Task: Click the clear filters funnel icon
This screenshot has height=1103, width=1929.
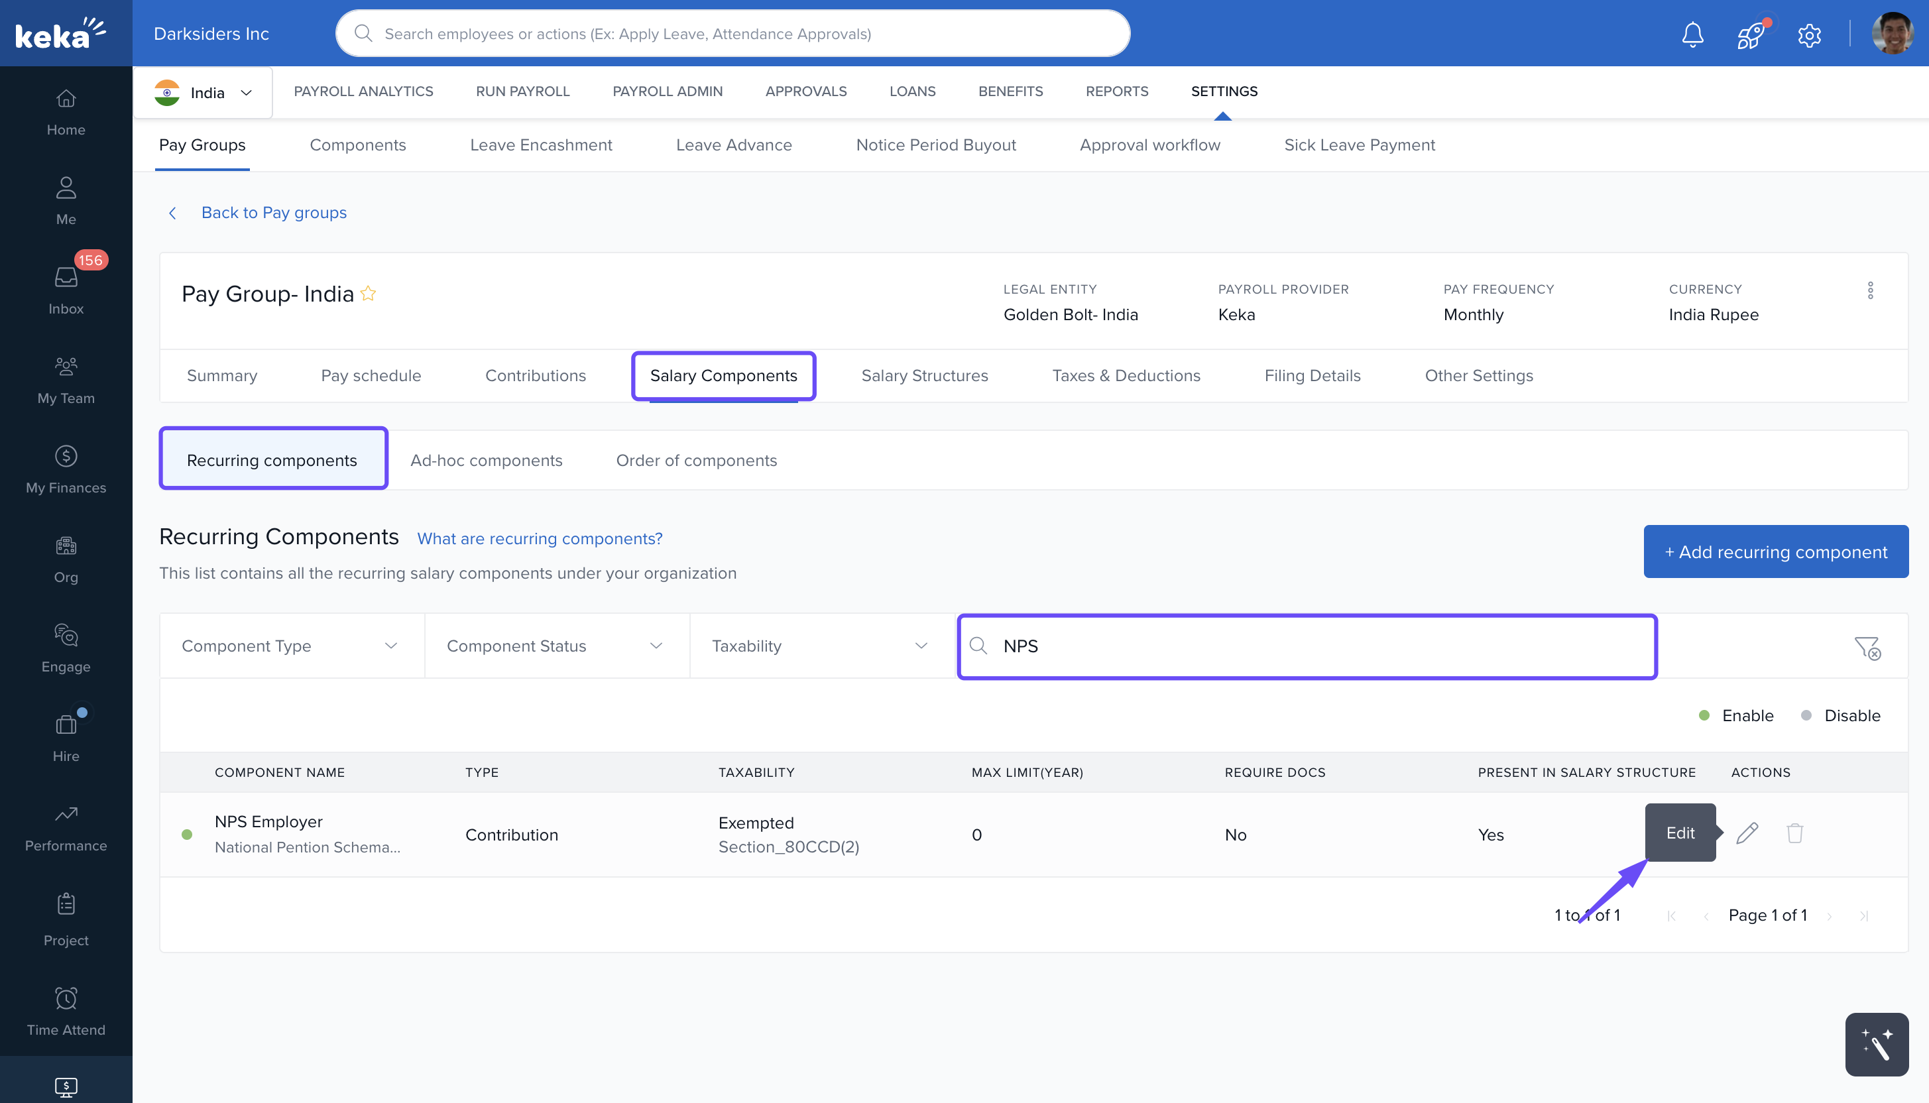Action: (1867, 648)
